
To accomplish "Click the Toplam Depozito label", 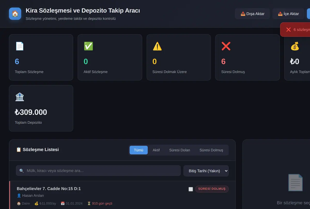I will pyautogui.click(x=28, y=122).
